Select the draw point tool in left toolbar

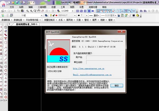(x=1, y=27)
